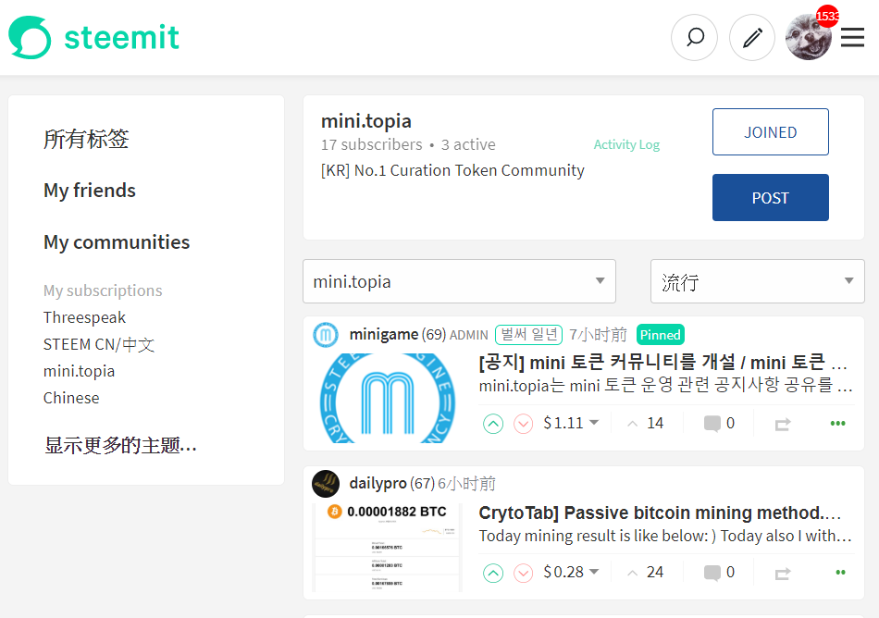The width and height of the screenshot is (879, 618).
Task: Click the 벌써 일년 title badge
Action: pos(528,335)
